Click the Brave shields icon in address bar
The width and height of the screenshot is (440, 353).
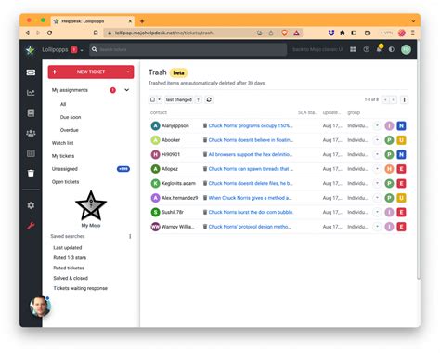click(284, 33)
